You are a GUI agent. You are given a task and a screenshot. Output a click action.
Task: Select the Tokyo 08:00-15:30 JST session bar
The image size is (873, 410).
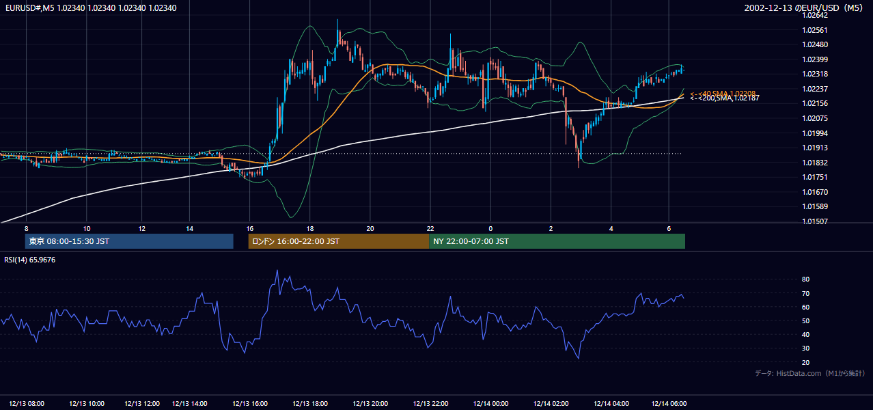point(129,241)
